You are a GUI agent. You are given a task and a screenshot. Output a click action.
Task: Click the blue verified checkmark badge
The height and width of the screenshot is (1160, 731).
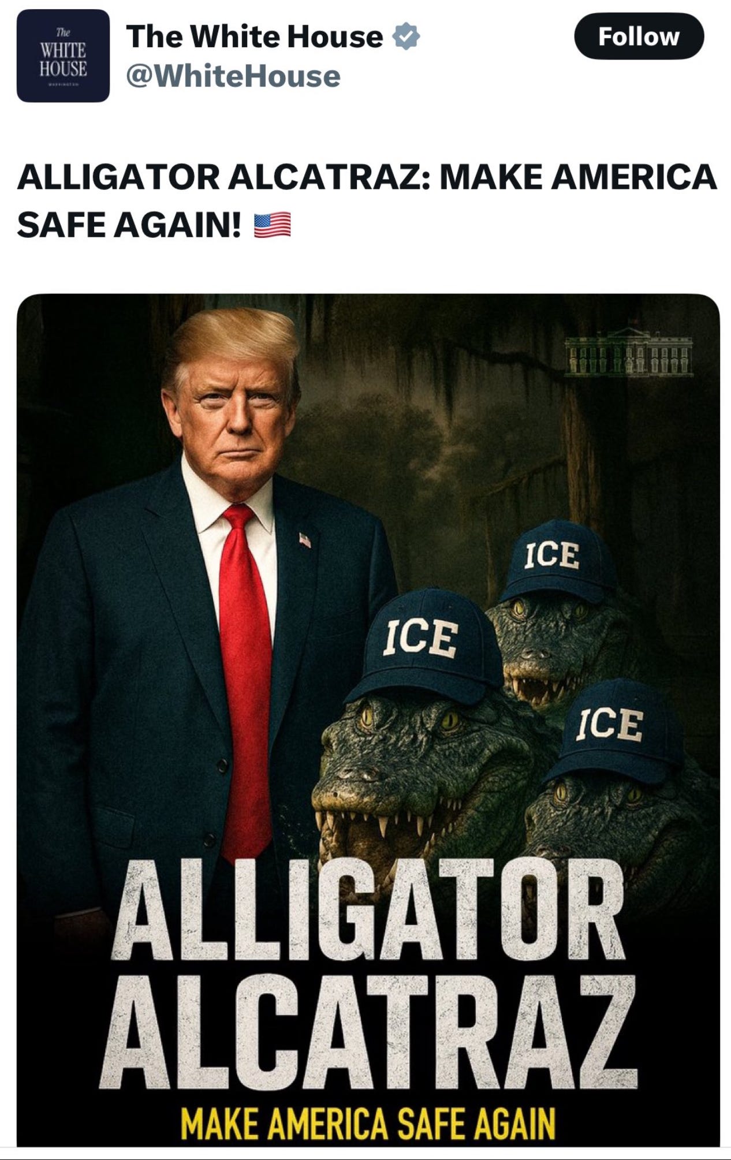[x=406, y=36]
